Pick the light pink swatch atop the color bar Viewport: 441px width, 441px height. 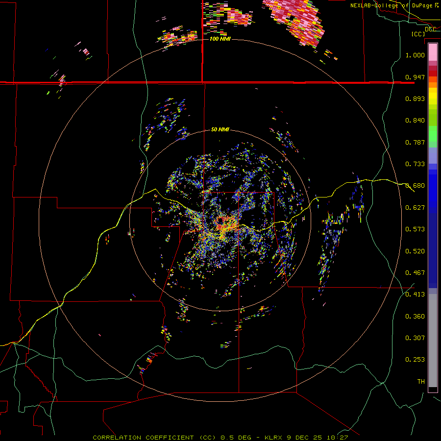(x=433, y=52)
